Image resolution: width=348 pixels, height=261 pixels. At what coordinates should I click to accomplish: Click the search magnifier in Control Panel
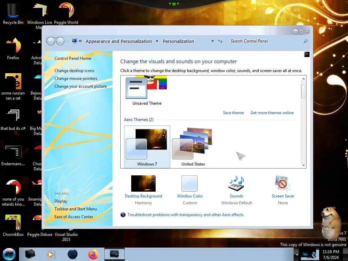(x=306, y=41)
